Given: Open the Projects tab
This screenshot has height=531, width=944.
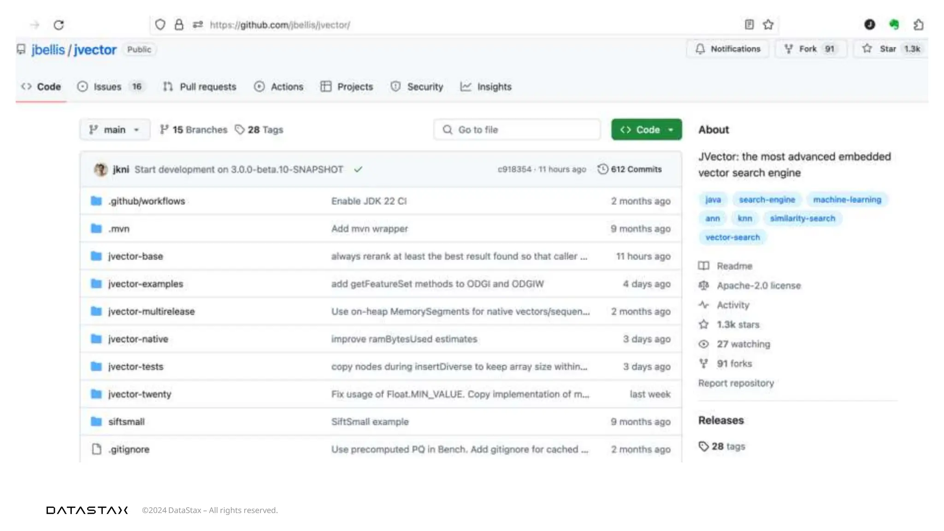Looking at the screenshot, I should [x=347, y=87].
